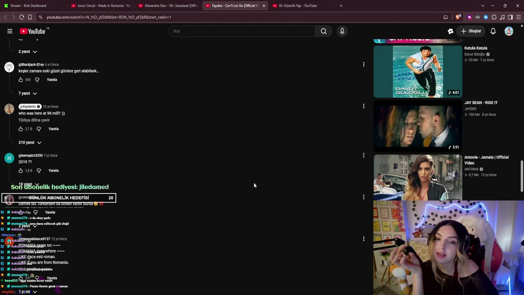This screenshot has width=524, height=295.
Task: Dislike the faydeetv comment
Action: coord(39,129)
